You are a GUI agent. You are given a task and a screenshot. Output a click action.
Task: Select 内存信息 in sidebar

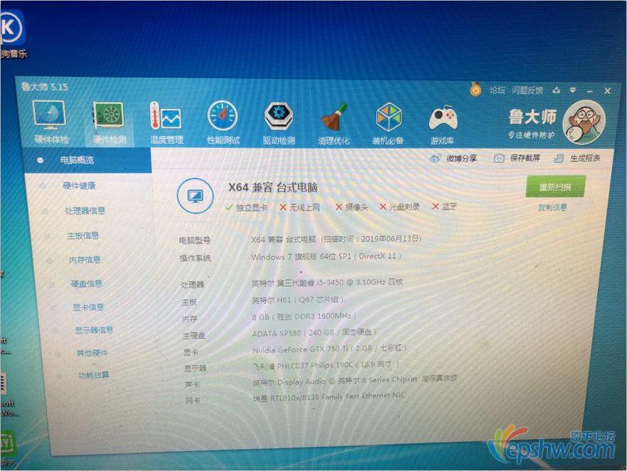tap(85, 260)
